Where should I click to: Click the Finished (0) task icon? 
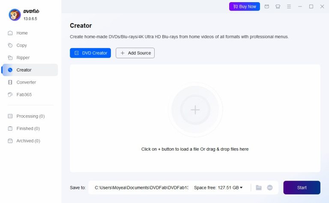coord(10,128)
